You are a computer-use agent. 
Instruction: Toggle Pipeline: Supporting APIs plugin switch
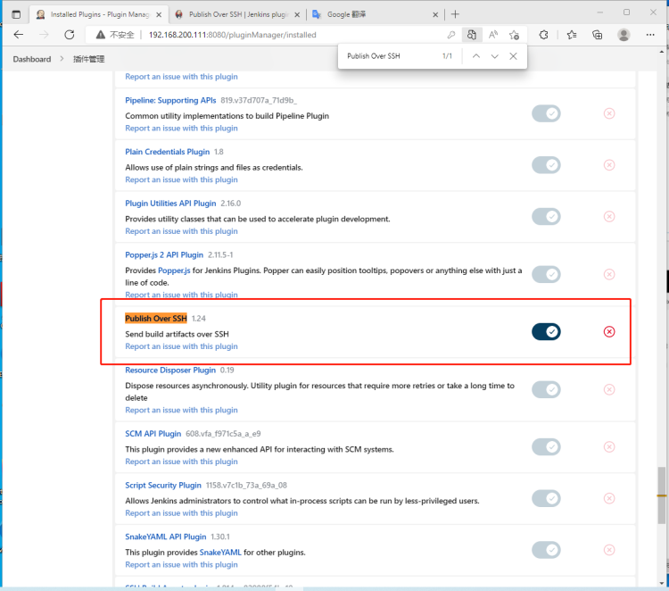tap(546, 113)
